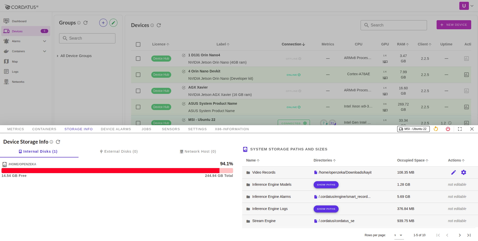Image resolution: width=478 pixels, height=241 pixels.
Task: Show paths for Inference Engine Models
Action: (326, 185)
